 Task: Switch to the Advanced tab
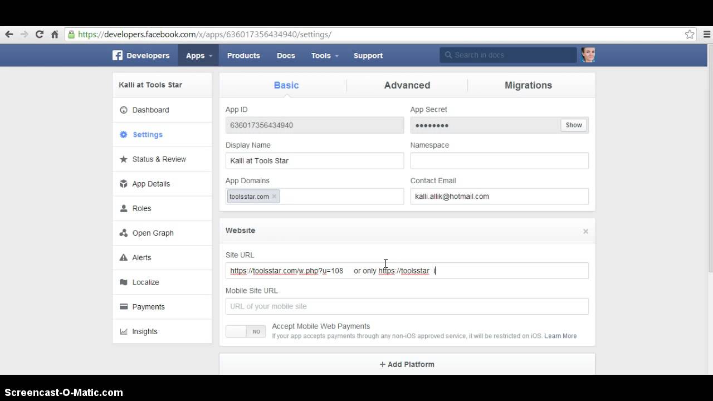coord(407,85)
